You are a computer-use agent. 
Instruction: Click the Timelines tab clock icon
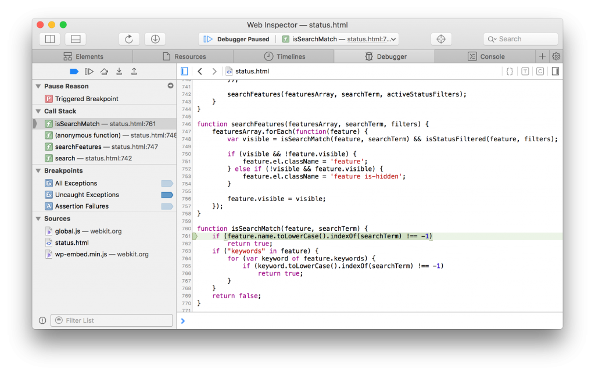tap(268, 56)
